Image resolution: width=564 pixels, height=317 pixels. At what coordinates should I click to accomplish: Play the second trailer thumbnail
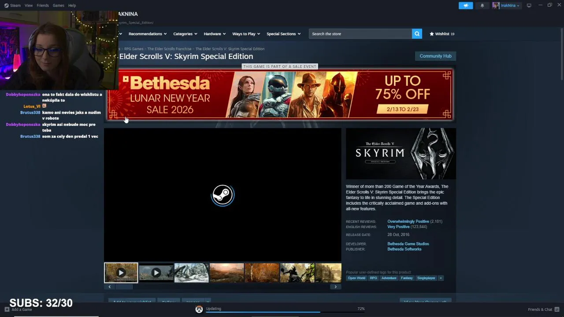coord(156,273)
